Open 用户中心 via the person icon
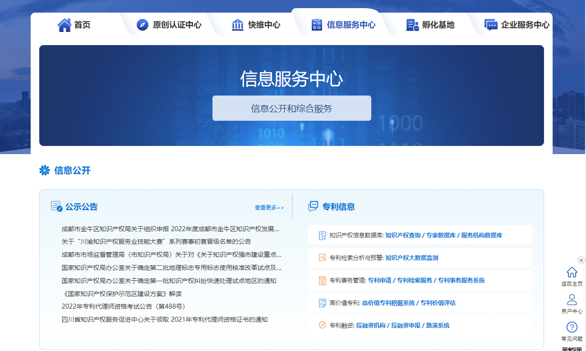 (x=572, y=300)
